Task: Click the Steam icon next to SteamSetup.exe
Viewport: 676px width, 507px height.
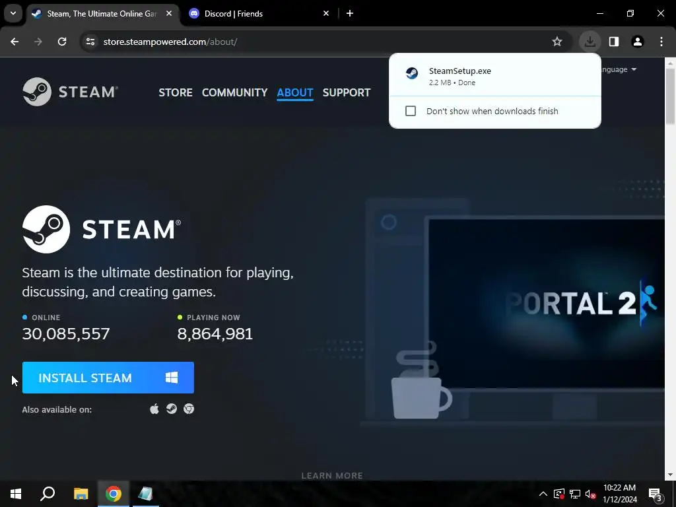Action: coord(412,73)
